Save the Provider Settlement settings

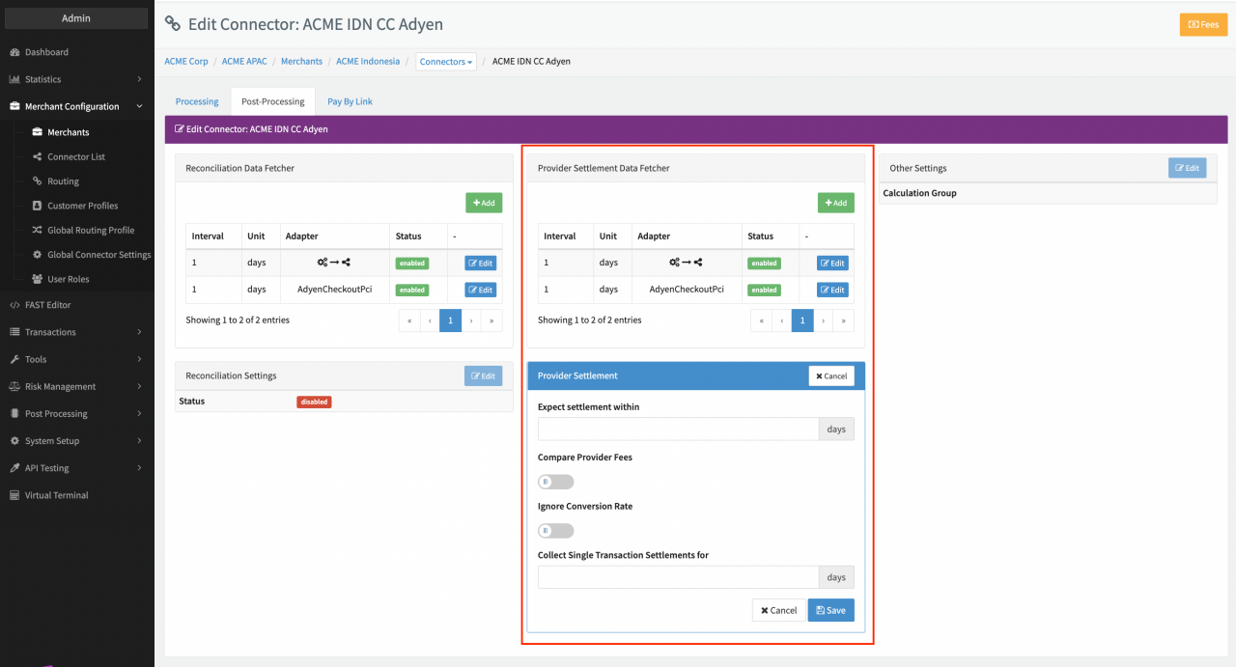[830, 610]
